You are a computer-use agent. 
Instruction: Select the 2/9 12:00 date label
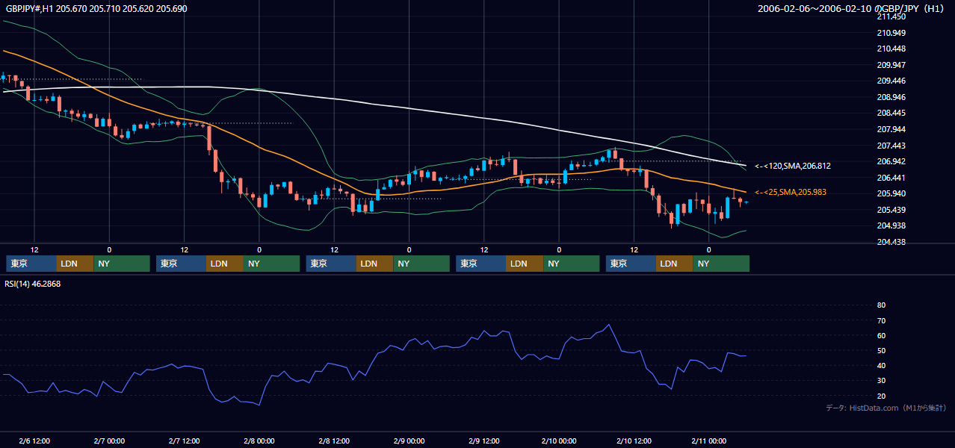click(x=483, y=441)
